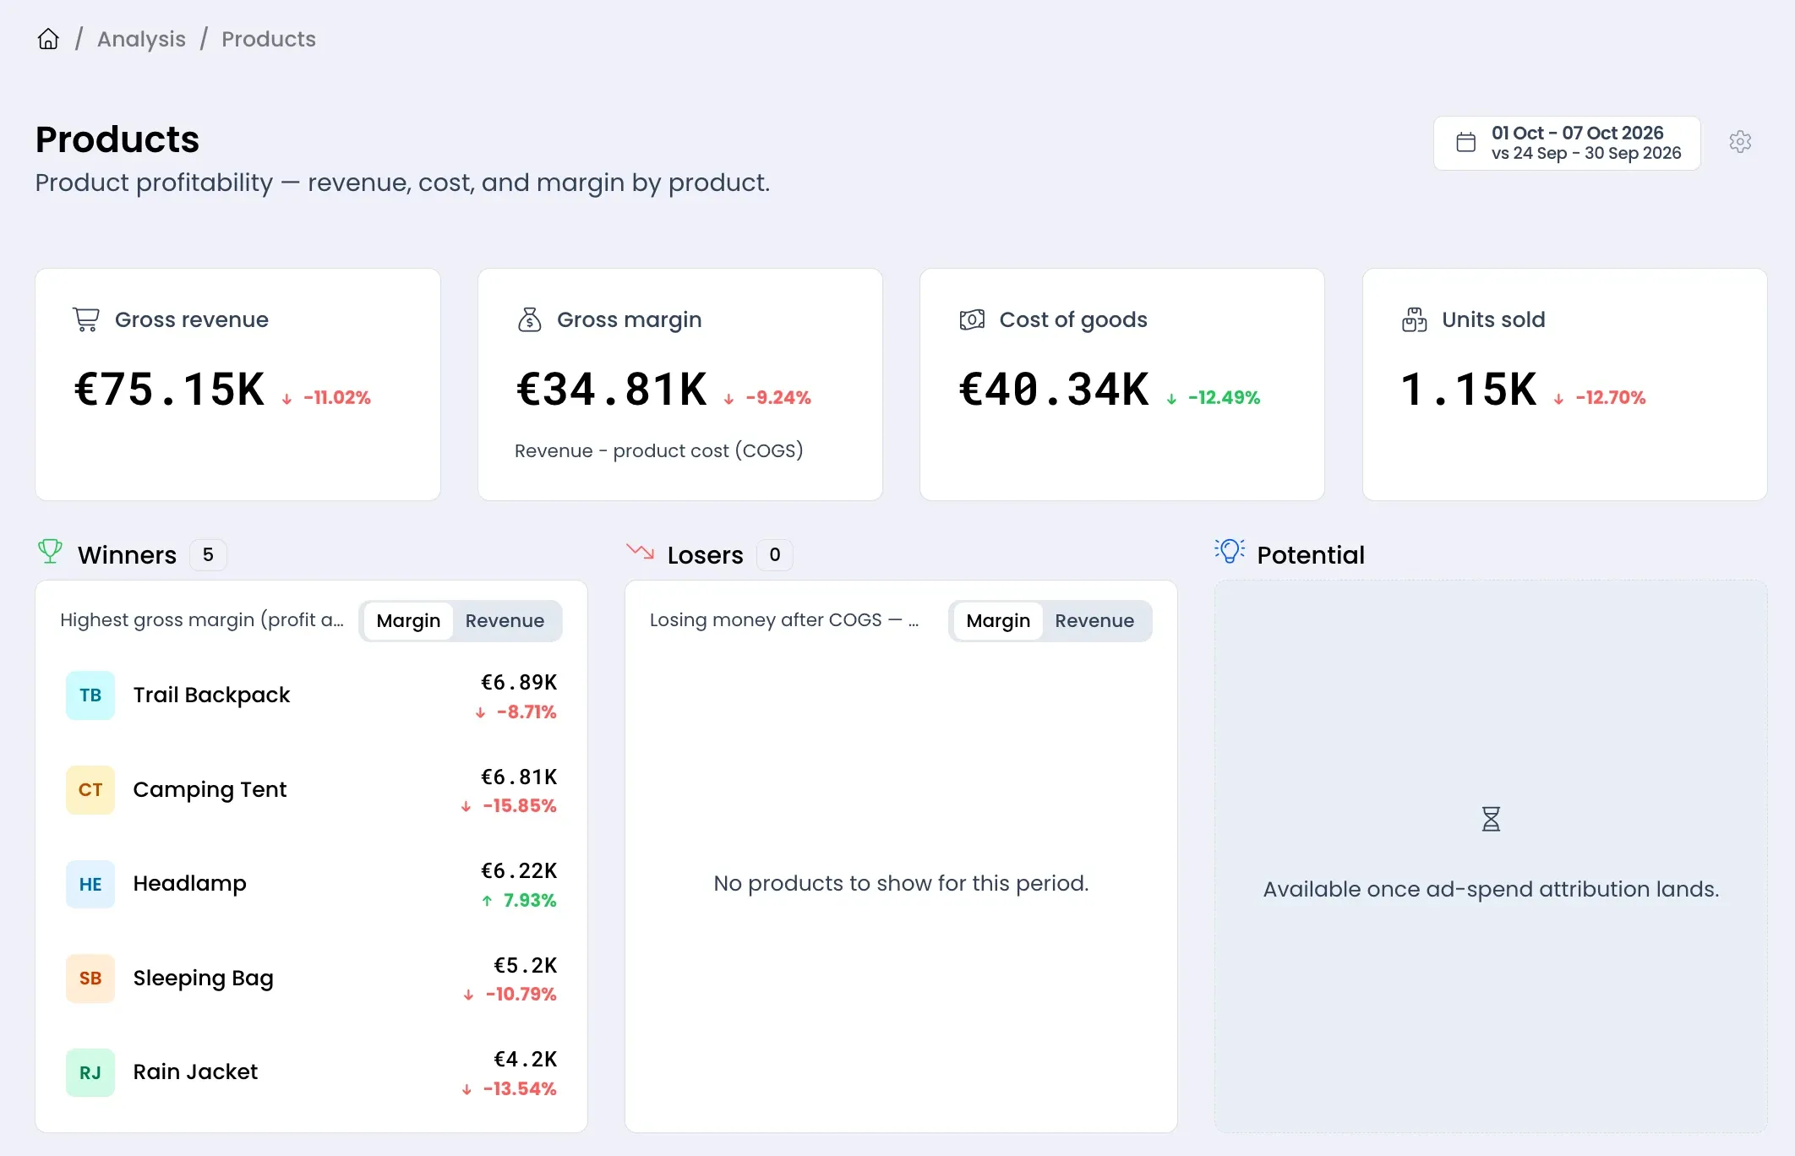Switch Winners view to Revenue
The image size is (1795, 1156).
tap(505, 621)
